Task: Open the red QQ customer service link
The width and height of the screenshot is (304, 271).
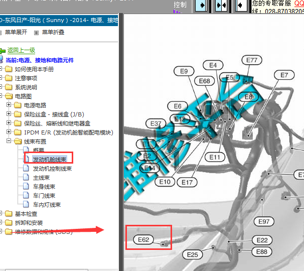Action: point(299,4)
